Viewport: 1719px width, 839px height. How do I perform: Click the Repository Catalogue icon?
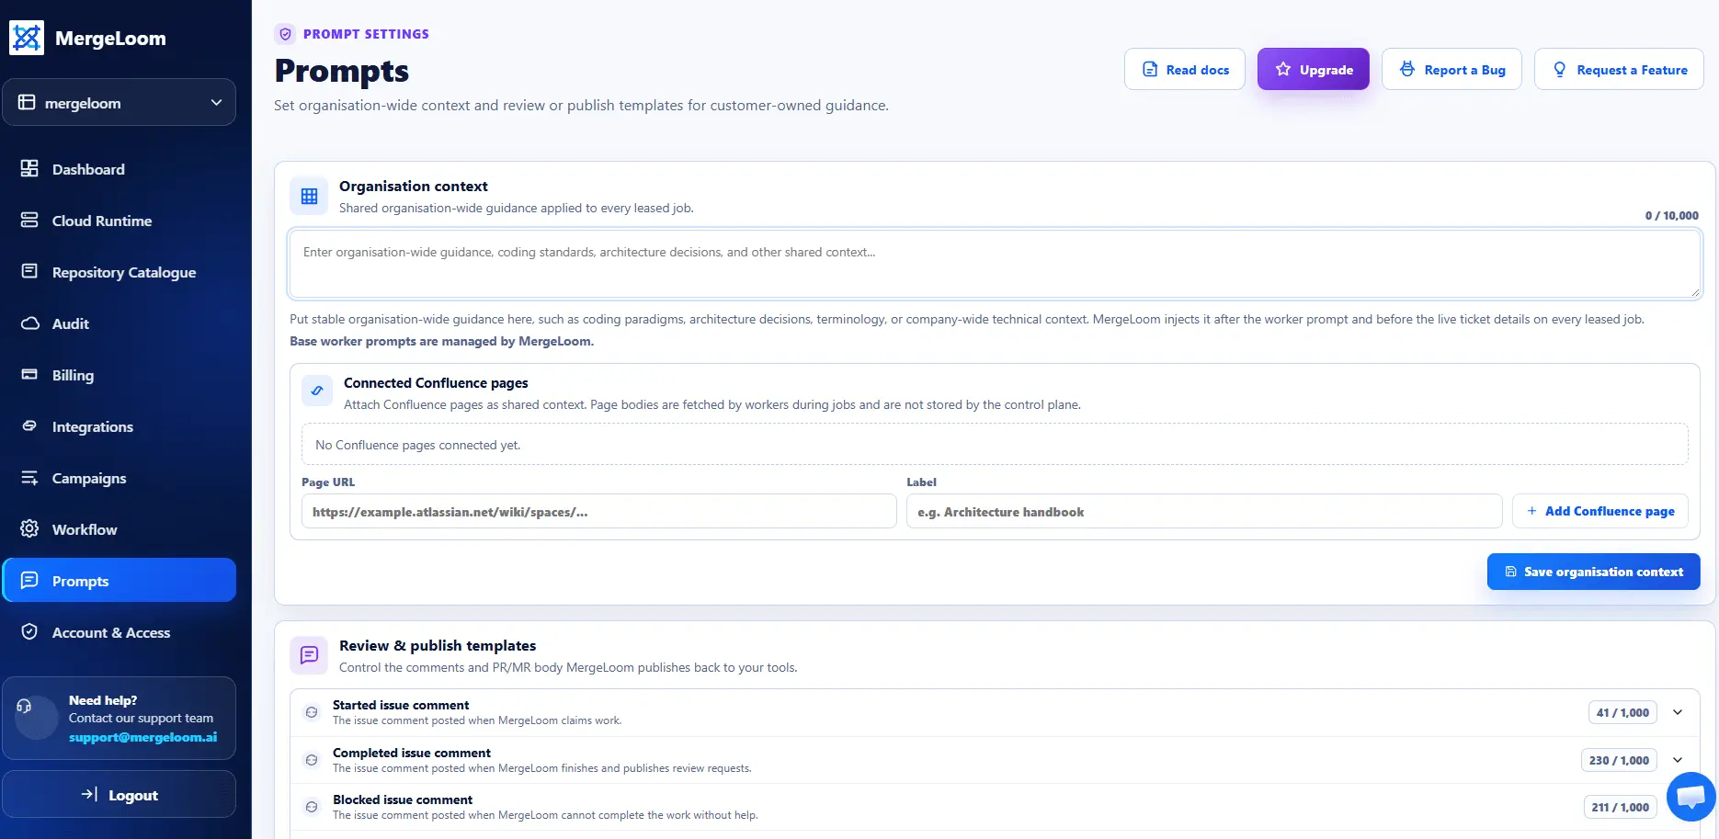[x=29, y=272]
